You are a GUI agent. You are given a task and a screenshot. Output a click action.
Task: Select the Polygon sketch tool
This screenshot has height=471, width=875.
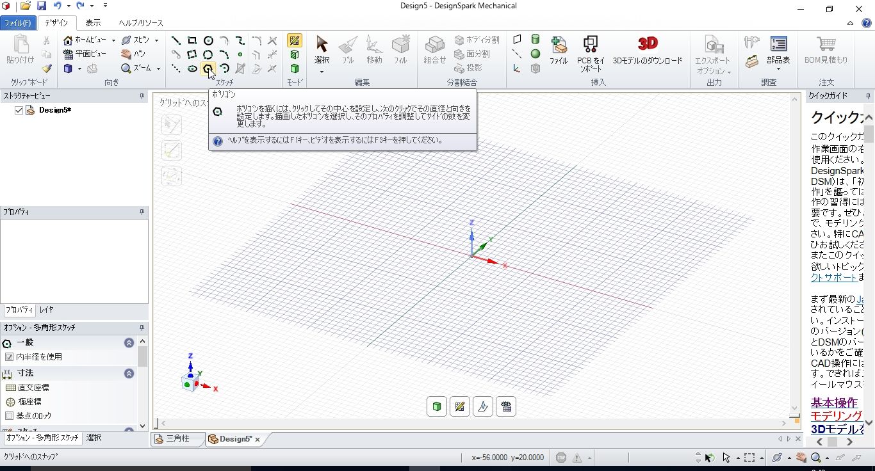click(x=208, y=68)
